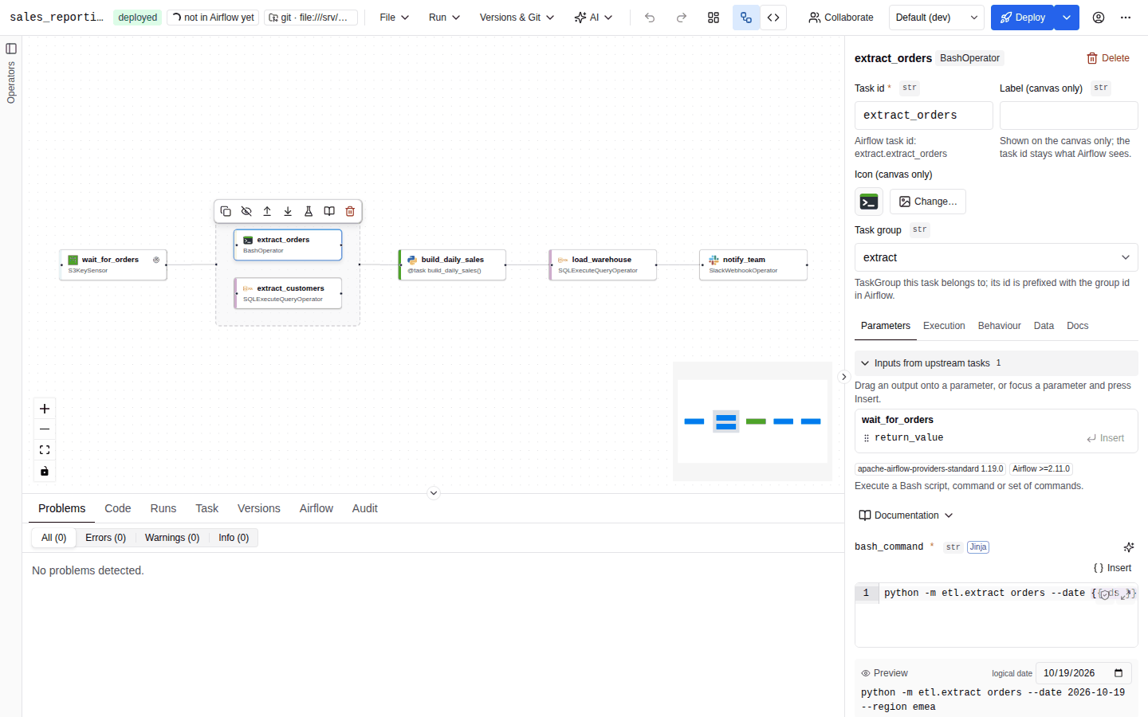1148x717 pixels.
Task: Open the AI dropdown menu
Action: point(593,18)
